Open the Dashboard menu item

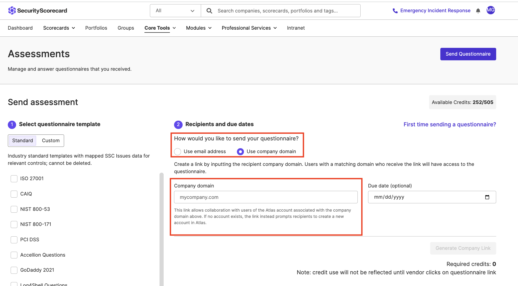coord(20,28)
